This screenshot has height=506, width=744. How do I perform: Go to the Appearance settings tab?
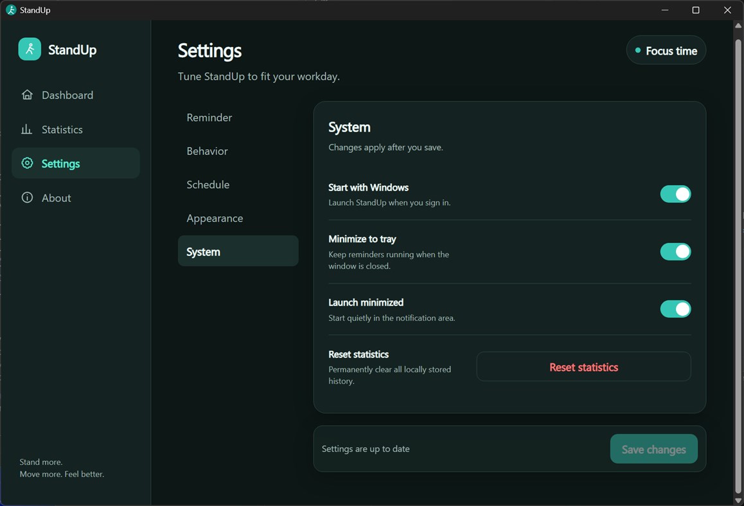[x=238, y=219]
